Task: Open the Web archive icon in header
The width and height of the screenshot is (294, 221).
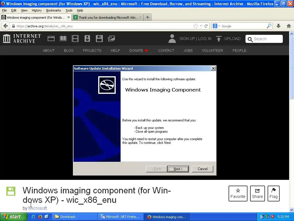Action: 51,39
